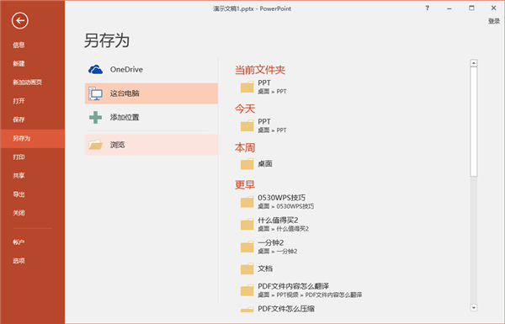Click the 登录 sign-in link
Viewport: 505px width, 324px height.
coord(494,21)
